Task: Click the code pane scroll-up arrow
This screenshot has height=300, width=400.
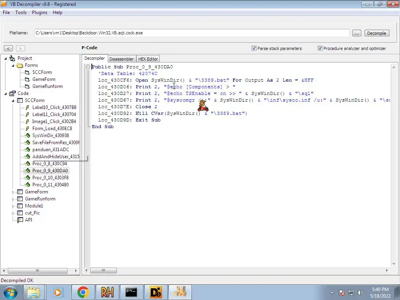Action: coord(394,67)
